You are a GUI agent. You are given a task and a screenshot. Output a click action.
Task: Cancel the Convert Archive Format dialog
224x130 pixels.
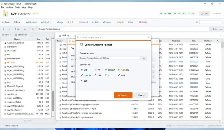pos(141,95)
